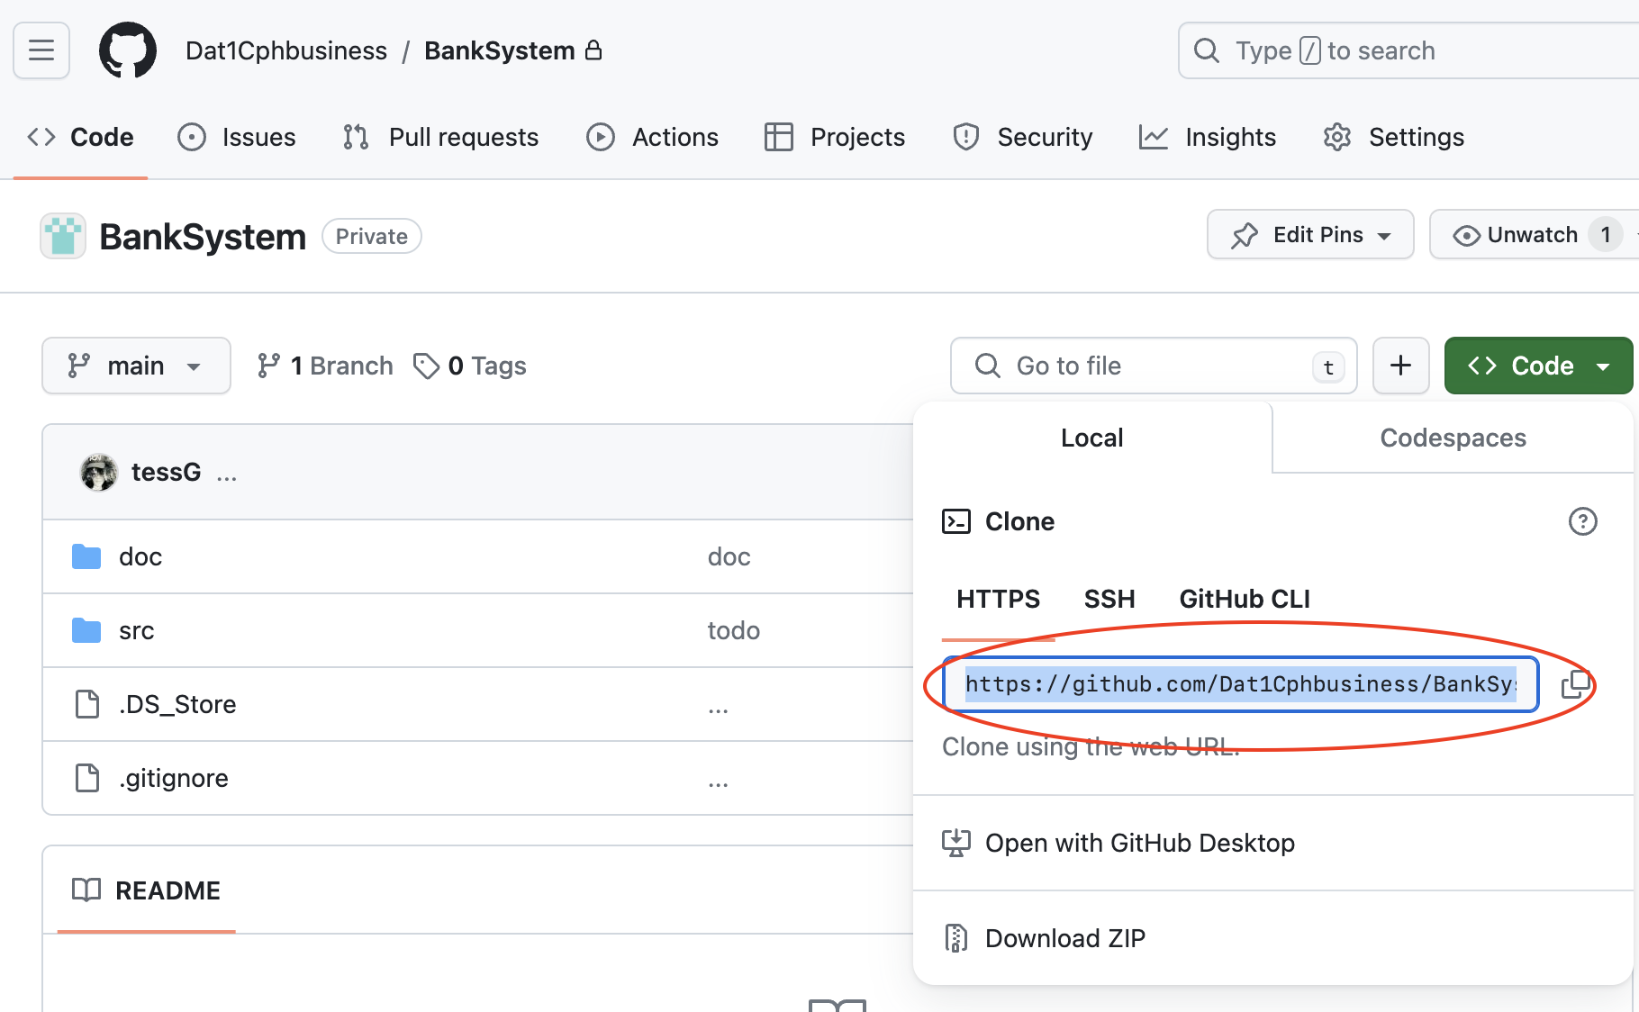Expand the Edit Pins dropdown
The width and height of the screenshot is (1639, 1012).
coord(1310,235)
